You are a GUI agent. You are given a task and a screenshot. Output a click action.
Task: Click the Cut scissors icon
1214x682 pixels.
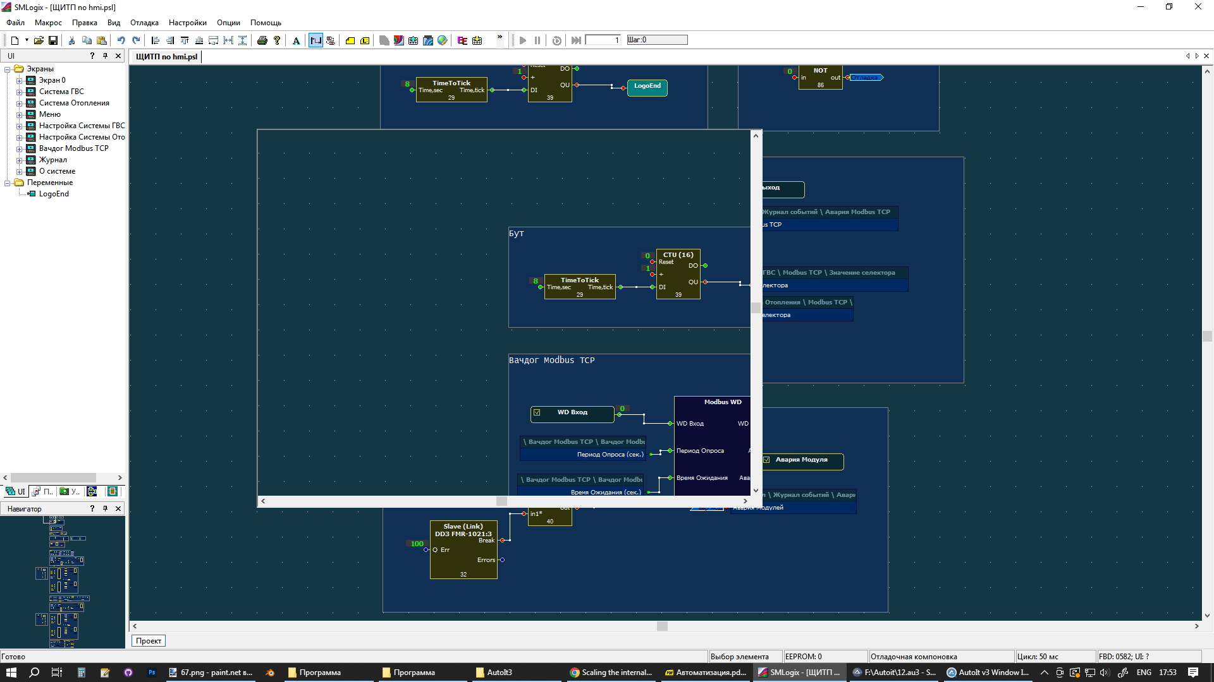pos(71,40)
